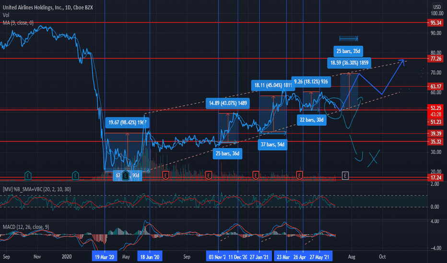Click the Nov label on time axis
447x263 pixels.
tap(37, 257)
